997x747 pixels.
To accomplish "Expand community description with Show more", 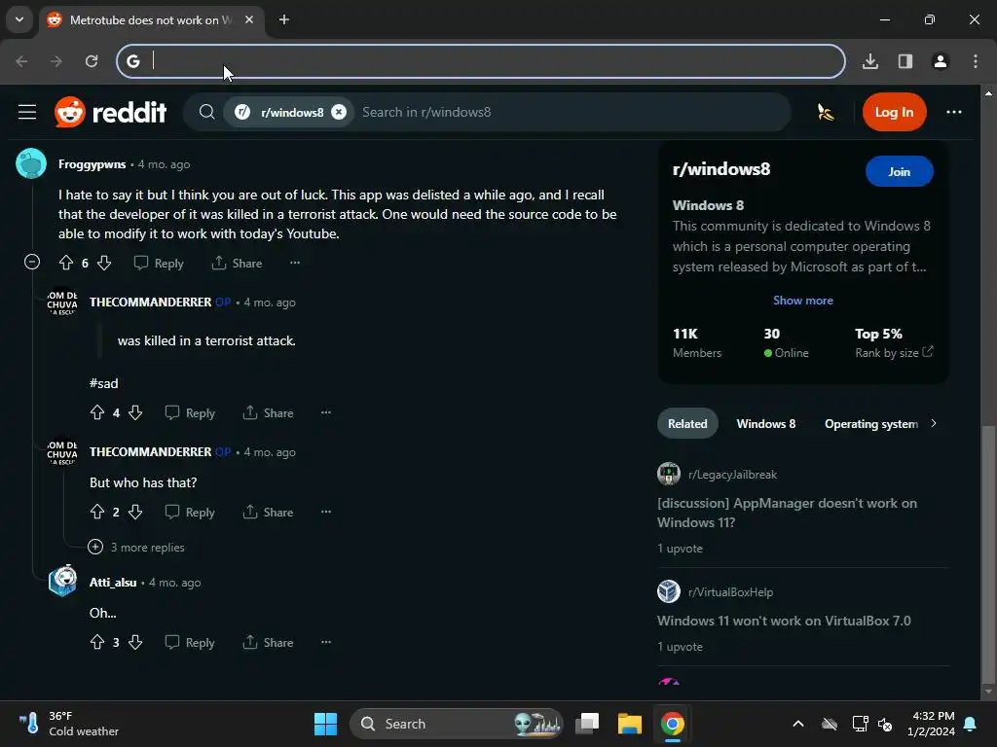I will [802, 301].
